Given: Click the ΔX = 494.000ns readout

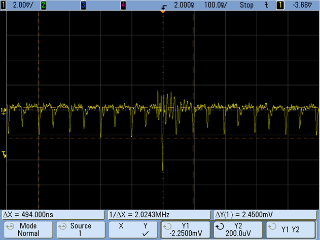Looking at the screenshot, I should (x=53, y=215).
